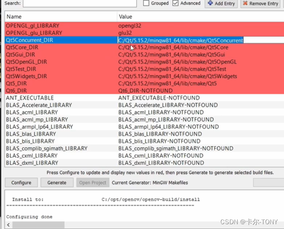Click the Search input field
Screen dimensions: 284x229
coord(80,3)
